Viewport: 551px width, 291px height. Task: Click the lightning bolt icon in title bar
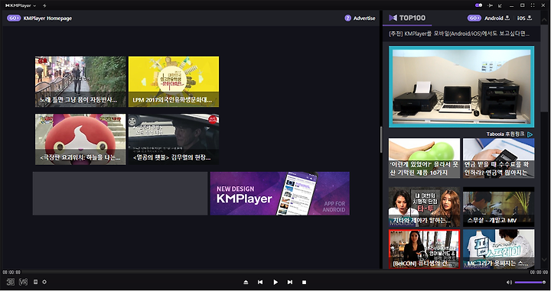click(44, 5)
